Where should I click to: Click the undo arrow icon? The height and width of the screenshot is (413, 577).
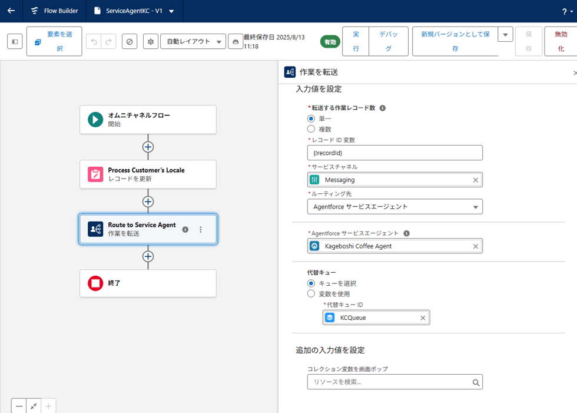tap(94, 42)
